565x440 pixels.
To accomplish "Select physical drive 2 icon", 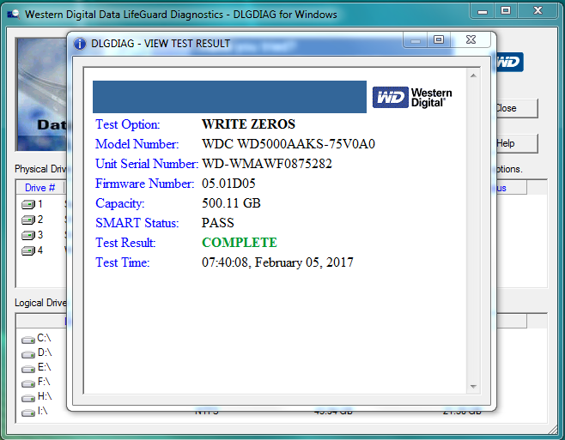I will [28, 220].
